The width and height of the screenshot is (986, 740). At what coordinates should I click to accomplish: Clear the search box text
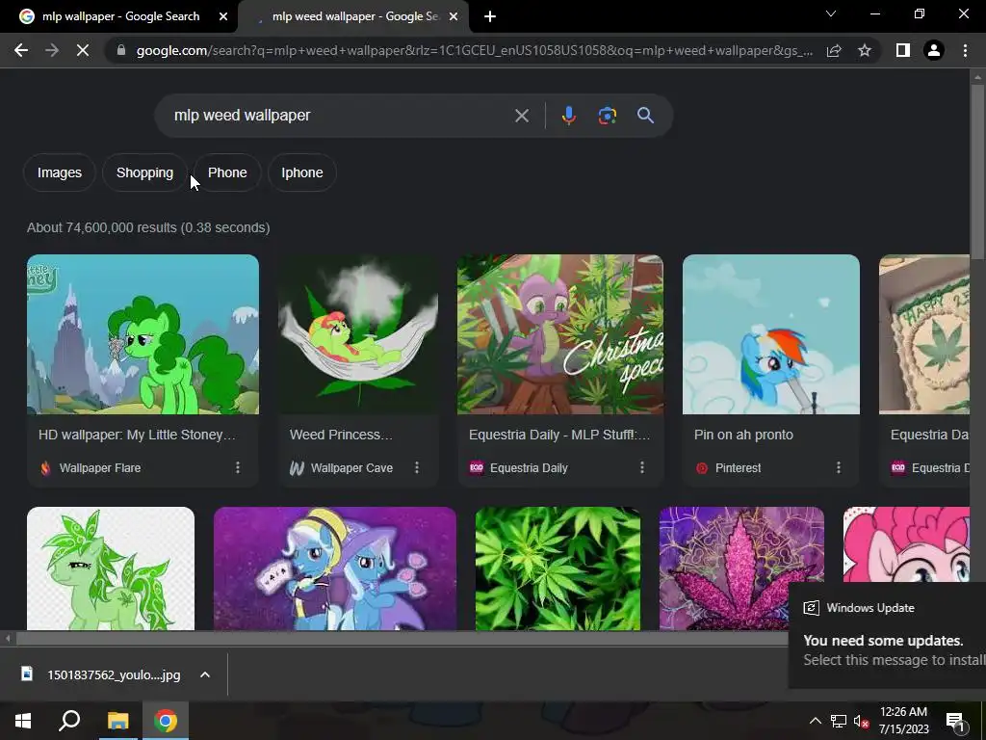[x=521, y=116]
